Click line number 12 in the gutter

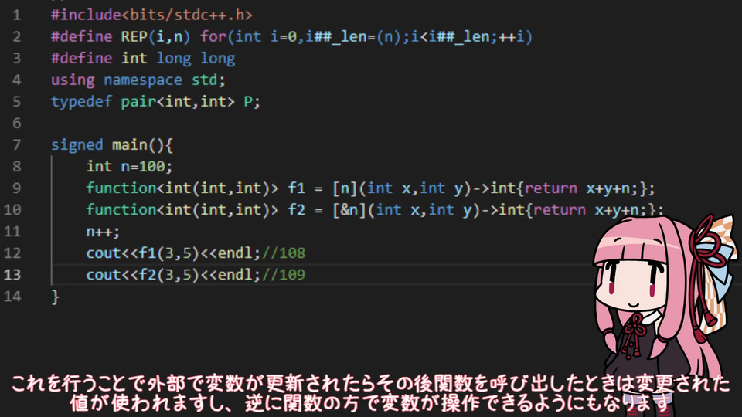click(x=12, y=253)
